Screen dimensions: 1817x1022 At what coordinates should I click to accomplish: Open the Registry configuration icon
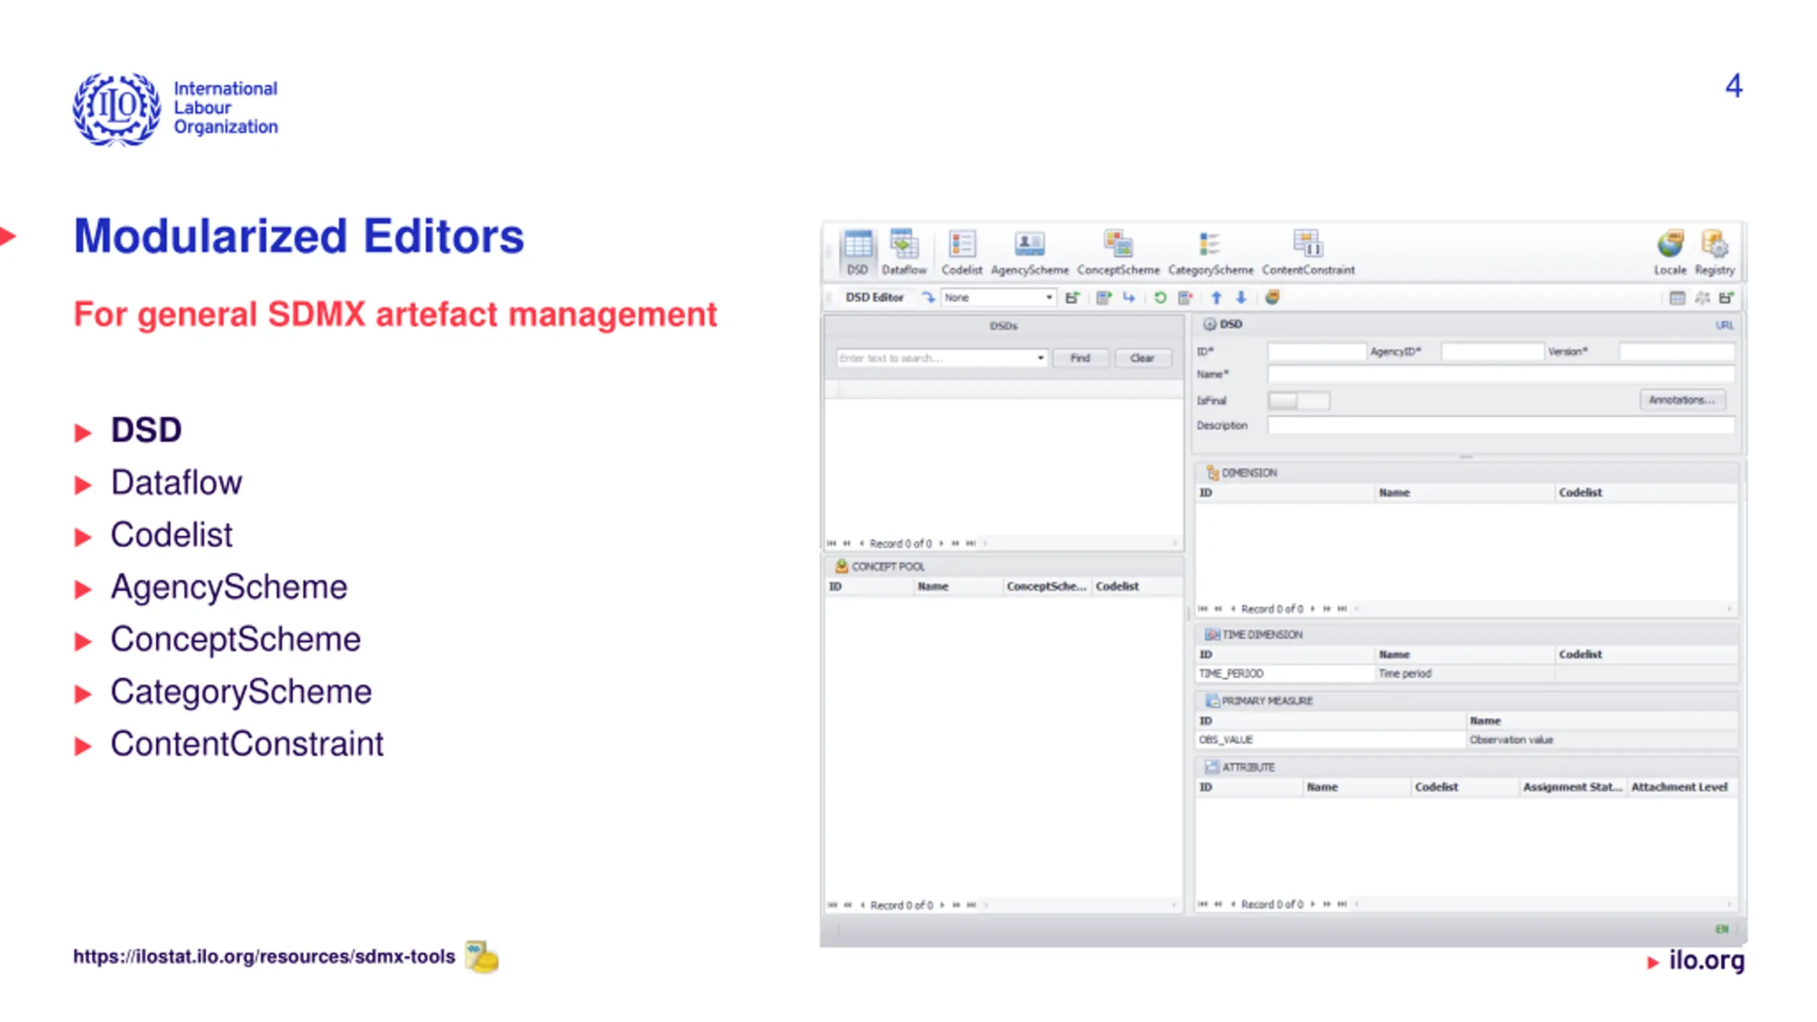(1715, 252)
